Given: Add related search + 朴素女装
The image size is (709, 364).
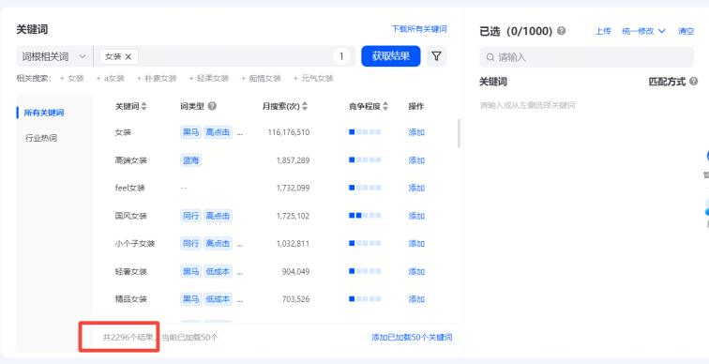Looking at the screenshot, I should (x=157, y=78).
